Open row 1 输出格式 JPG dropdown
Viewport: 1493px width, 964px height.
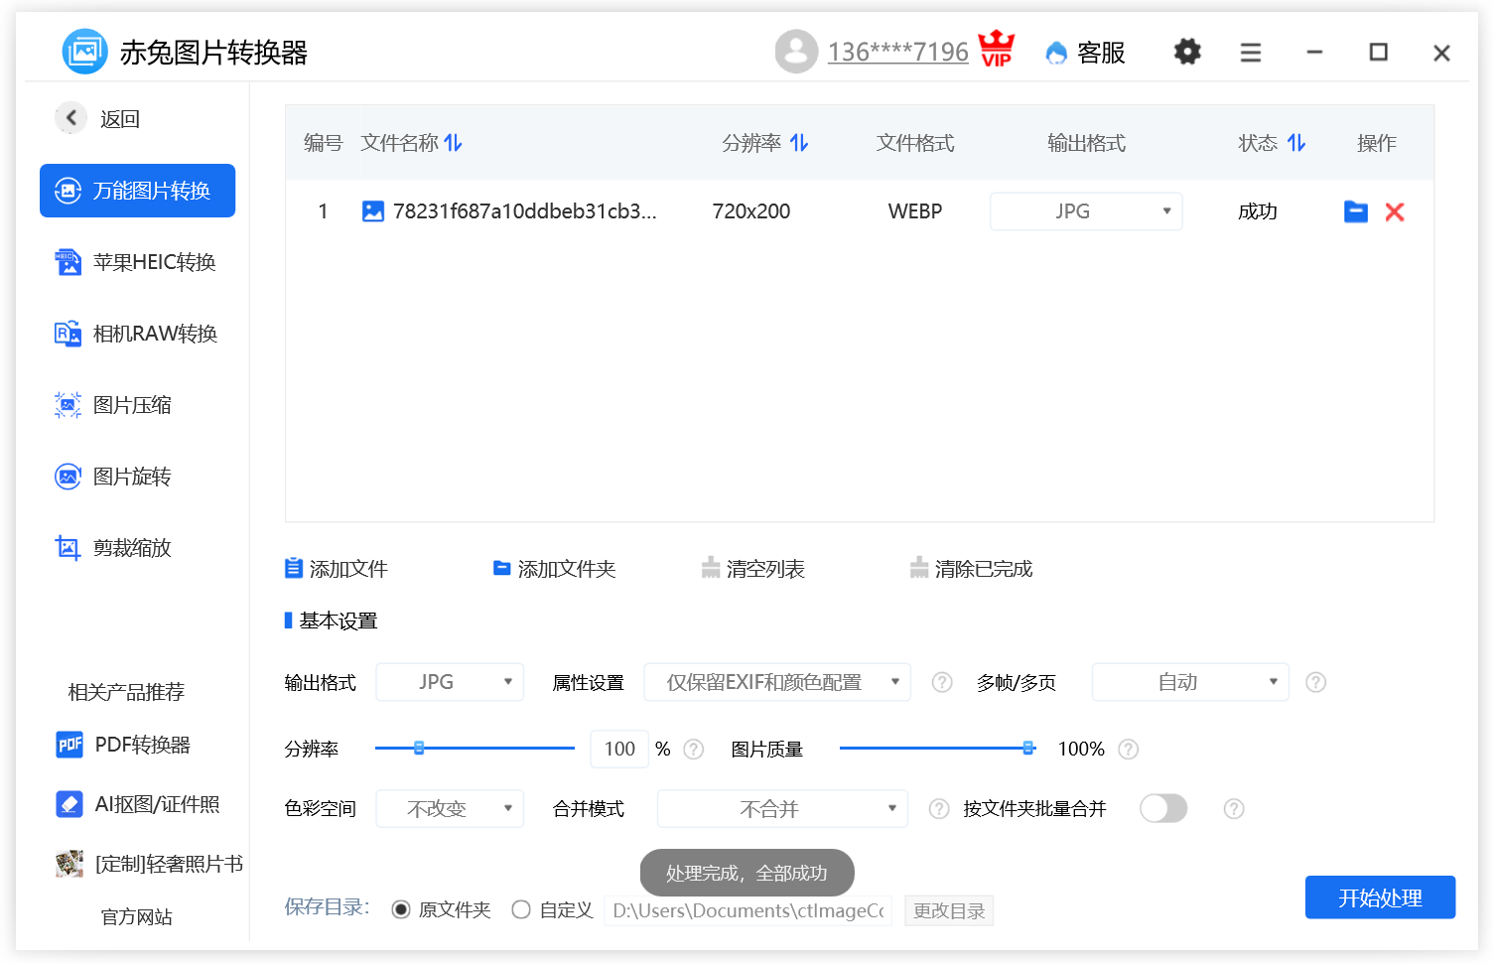pos(1086,211)
